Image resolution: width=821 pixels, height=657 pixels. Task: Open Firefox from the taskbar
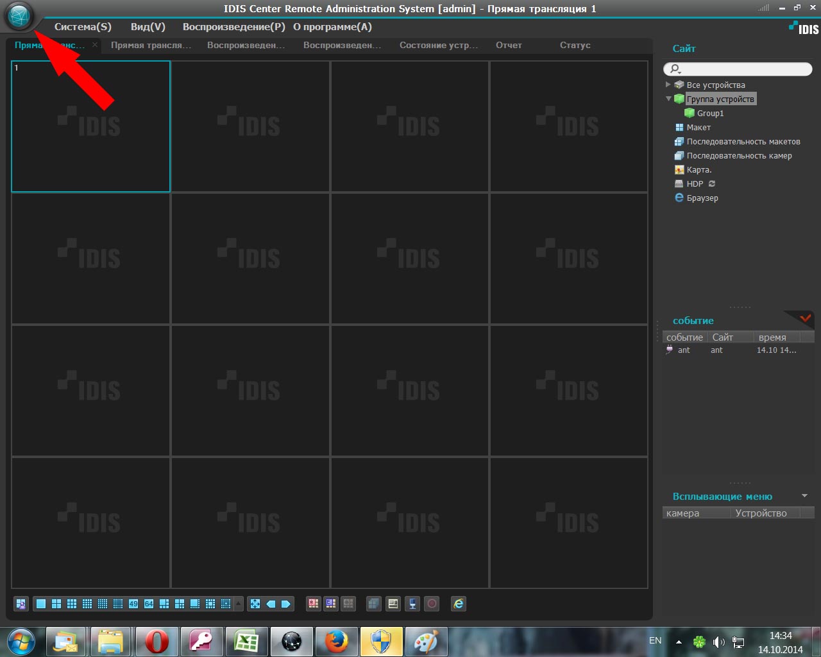pos(336,642)
